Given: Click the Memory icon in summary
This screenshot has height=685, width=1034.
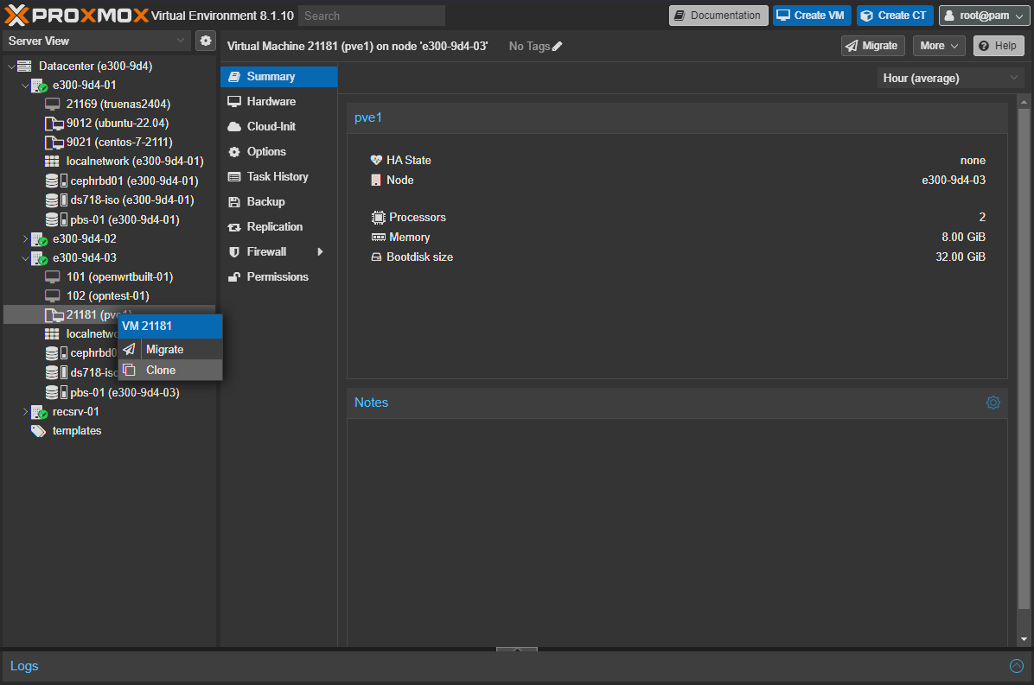Looking at the screenshot, I should [x=378, y=237].
